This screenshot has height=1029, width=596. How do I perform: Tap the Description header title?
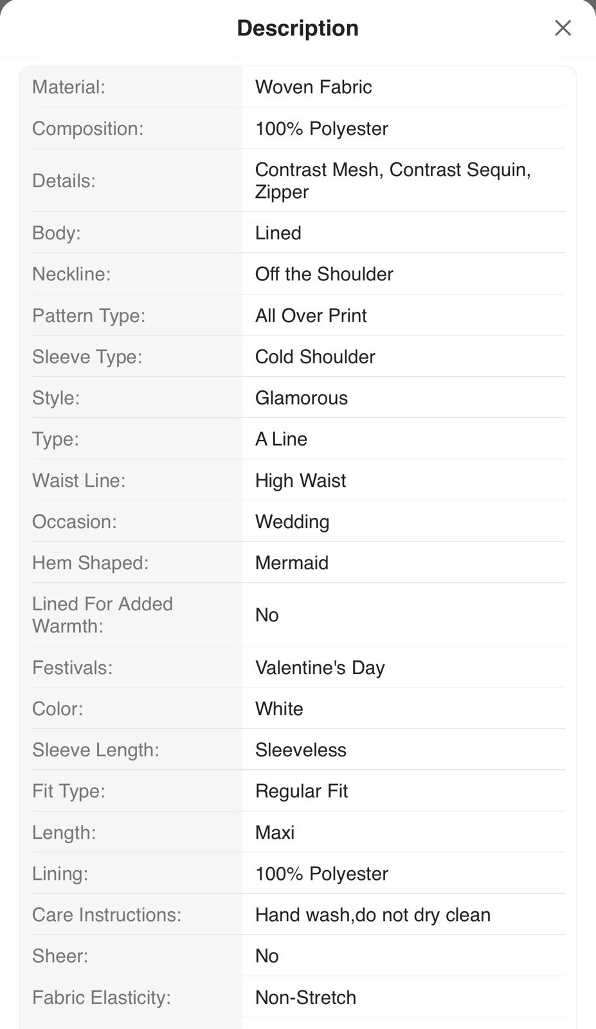[x=298, y=28]
